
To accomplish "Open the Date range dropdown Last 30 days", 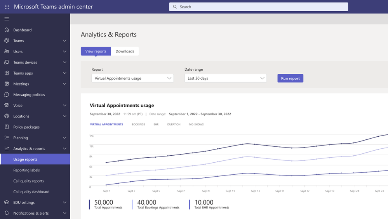I will point(225,78).
